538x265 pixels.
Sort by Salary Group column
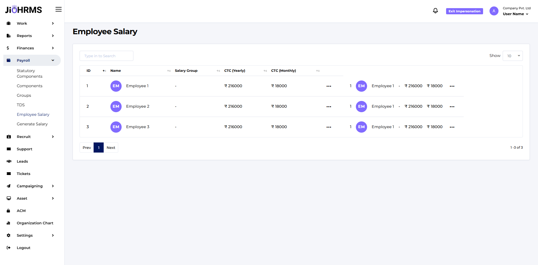click(x=218, y=71)
